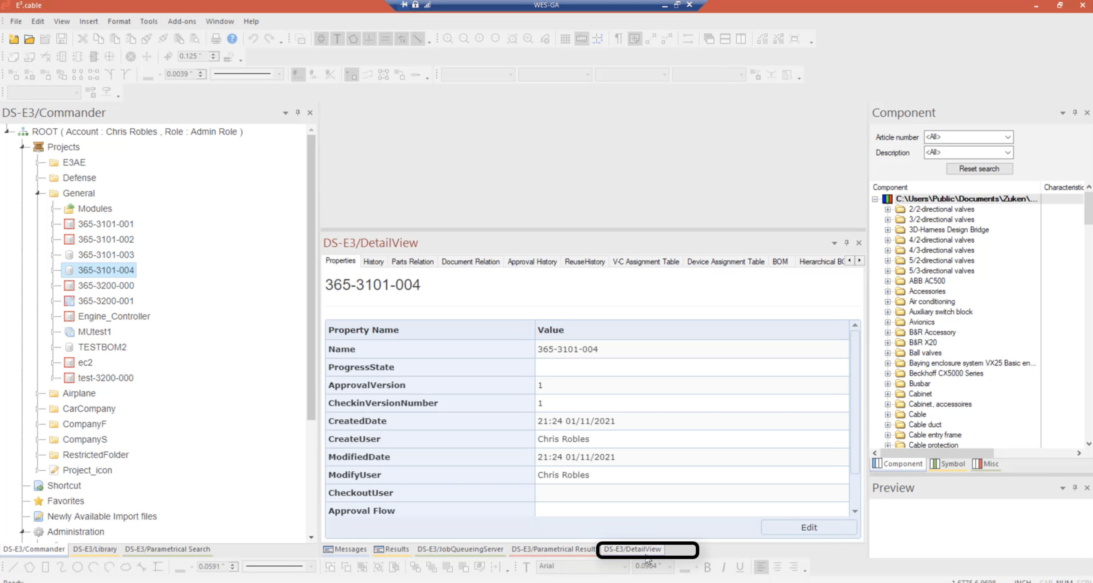Select the Insert Text 'T' tool

pyautogui.click(x=337, y=39)
